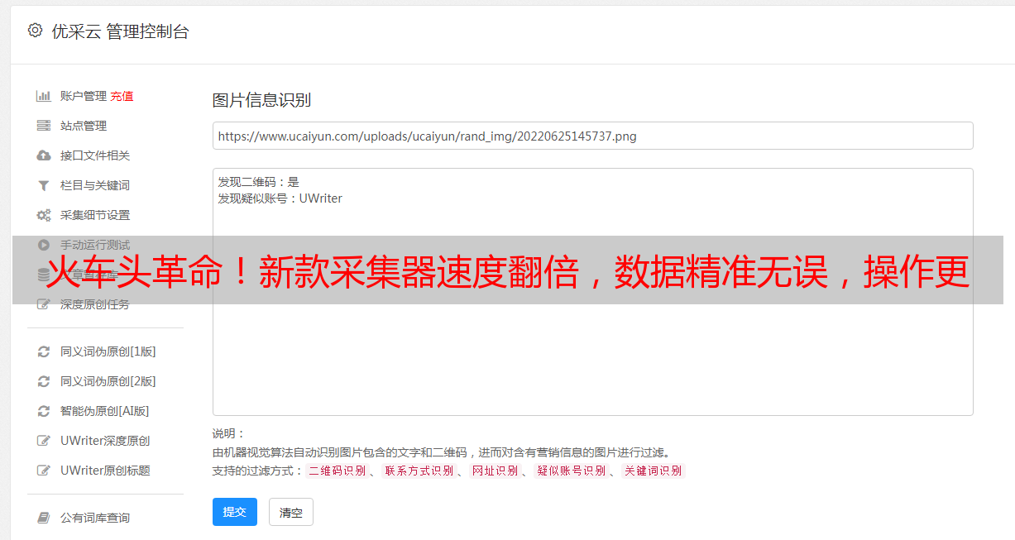This screenshot has height=540, width=1015.
Task: Go to 接口文件相关 section
Action: coord(95,155)
